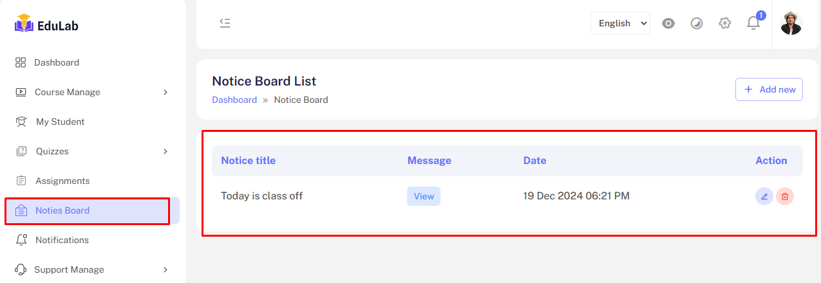Open the English language dropdown
Image resolution: width=821 pixels, height=283 pixels.
(x=620, y=23)
